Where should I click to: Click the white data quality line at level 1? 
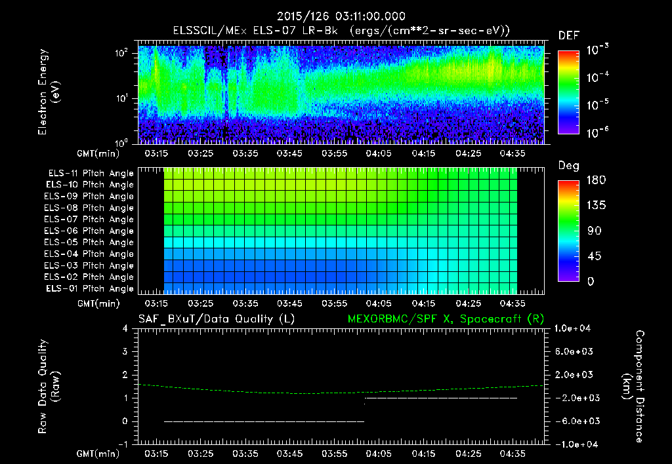441,398
